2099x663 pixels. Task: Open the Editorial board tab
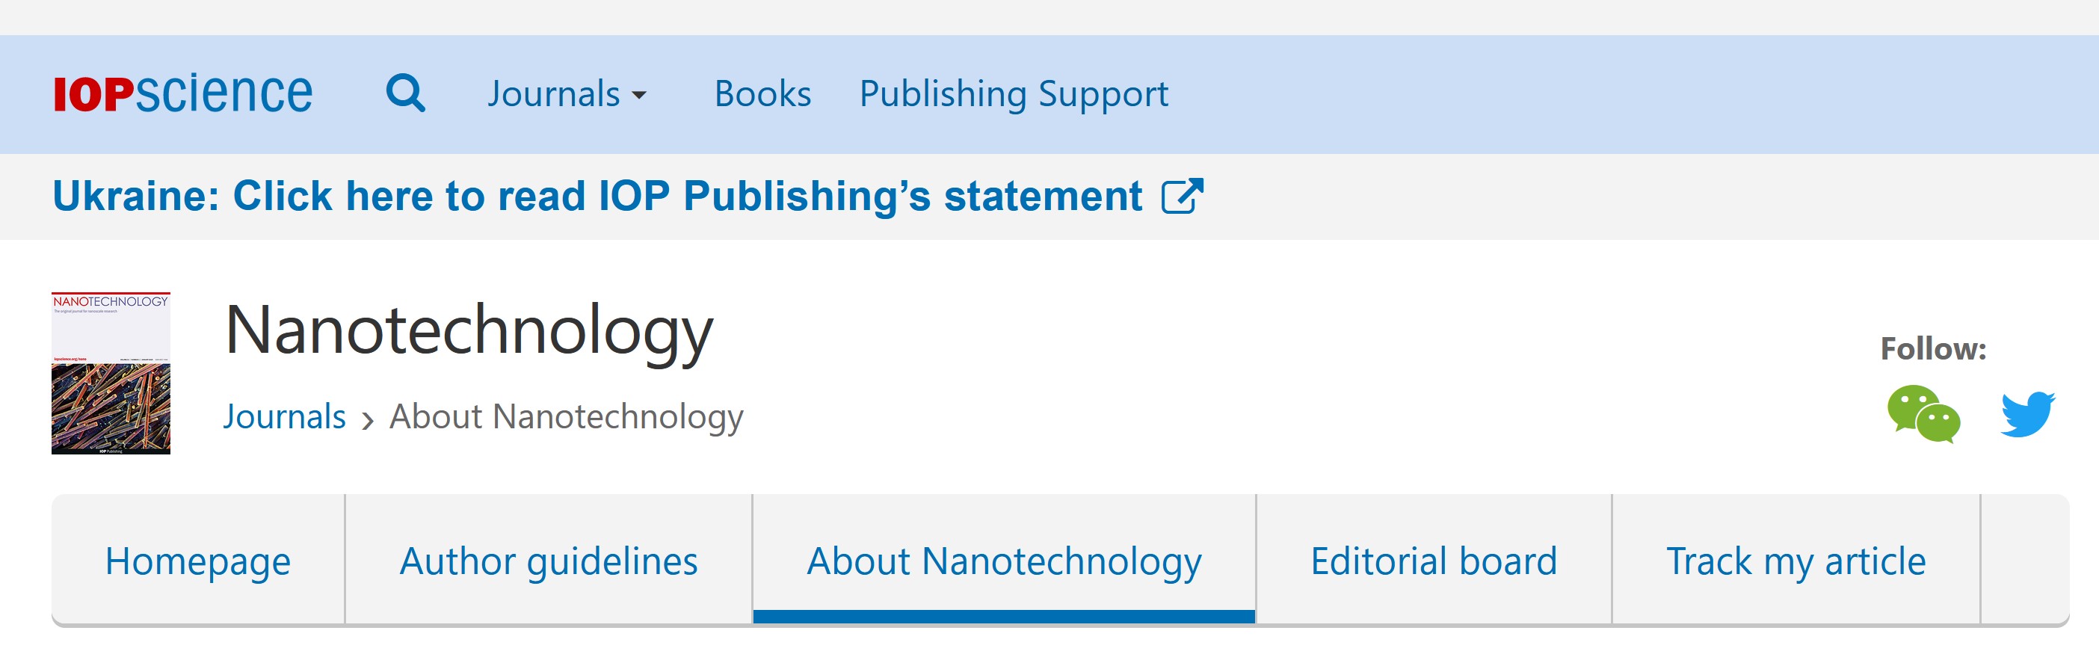click(x=1433, y=561)
